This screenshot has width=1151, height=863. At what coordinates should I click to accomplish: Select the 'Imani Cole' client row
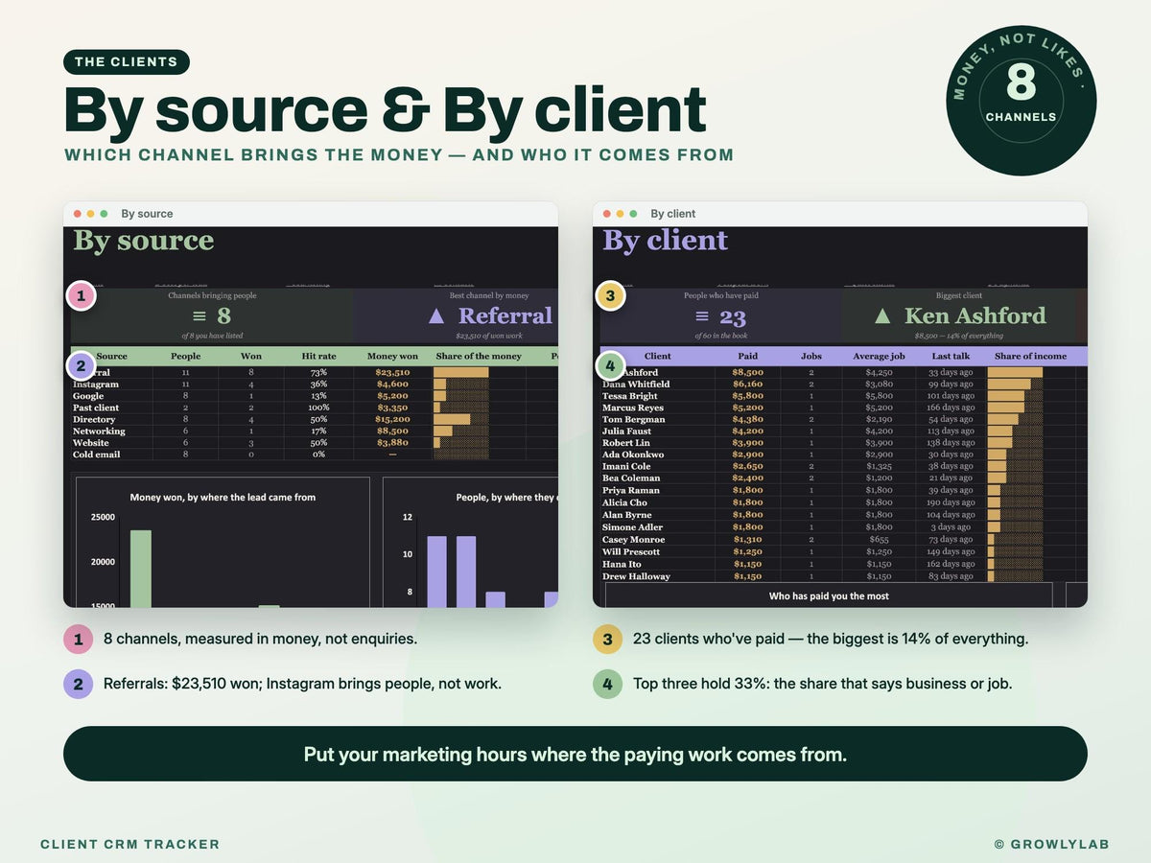click(x=626, y=466)
